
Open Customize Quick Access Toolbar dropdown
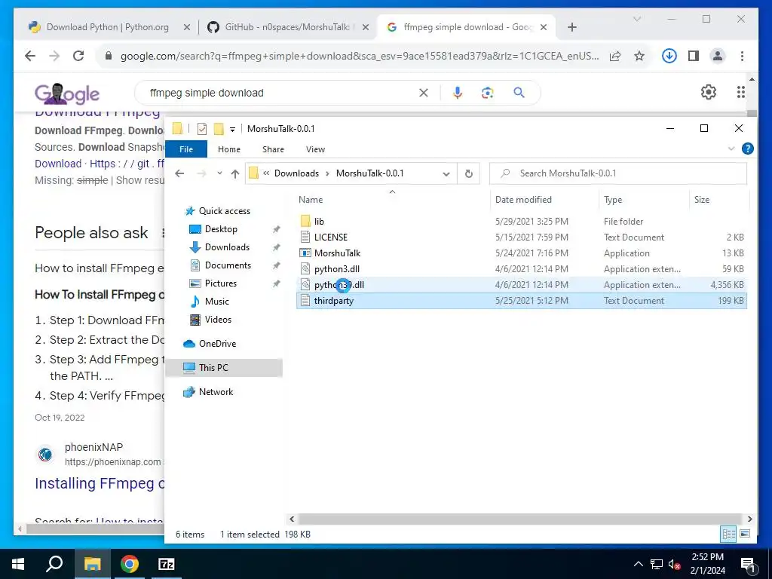pyautogui.click(x=232, y=130)
